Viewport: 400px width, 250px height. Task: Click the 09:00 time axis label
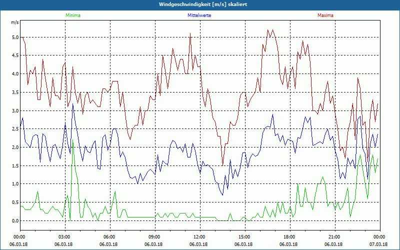(155, 237)
